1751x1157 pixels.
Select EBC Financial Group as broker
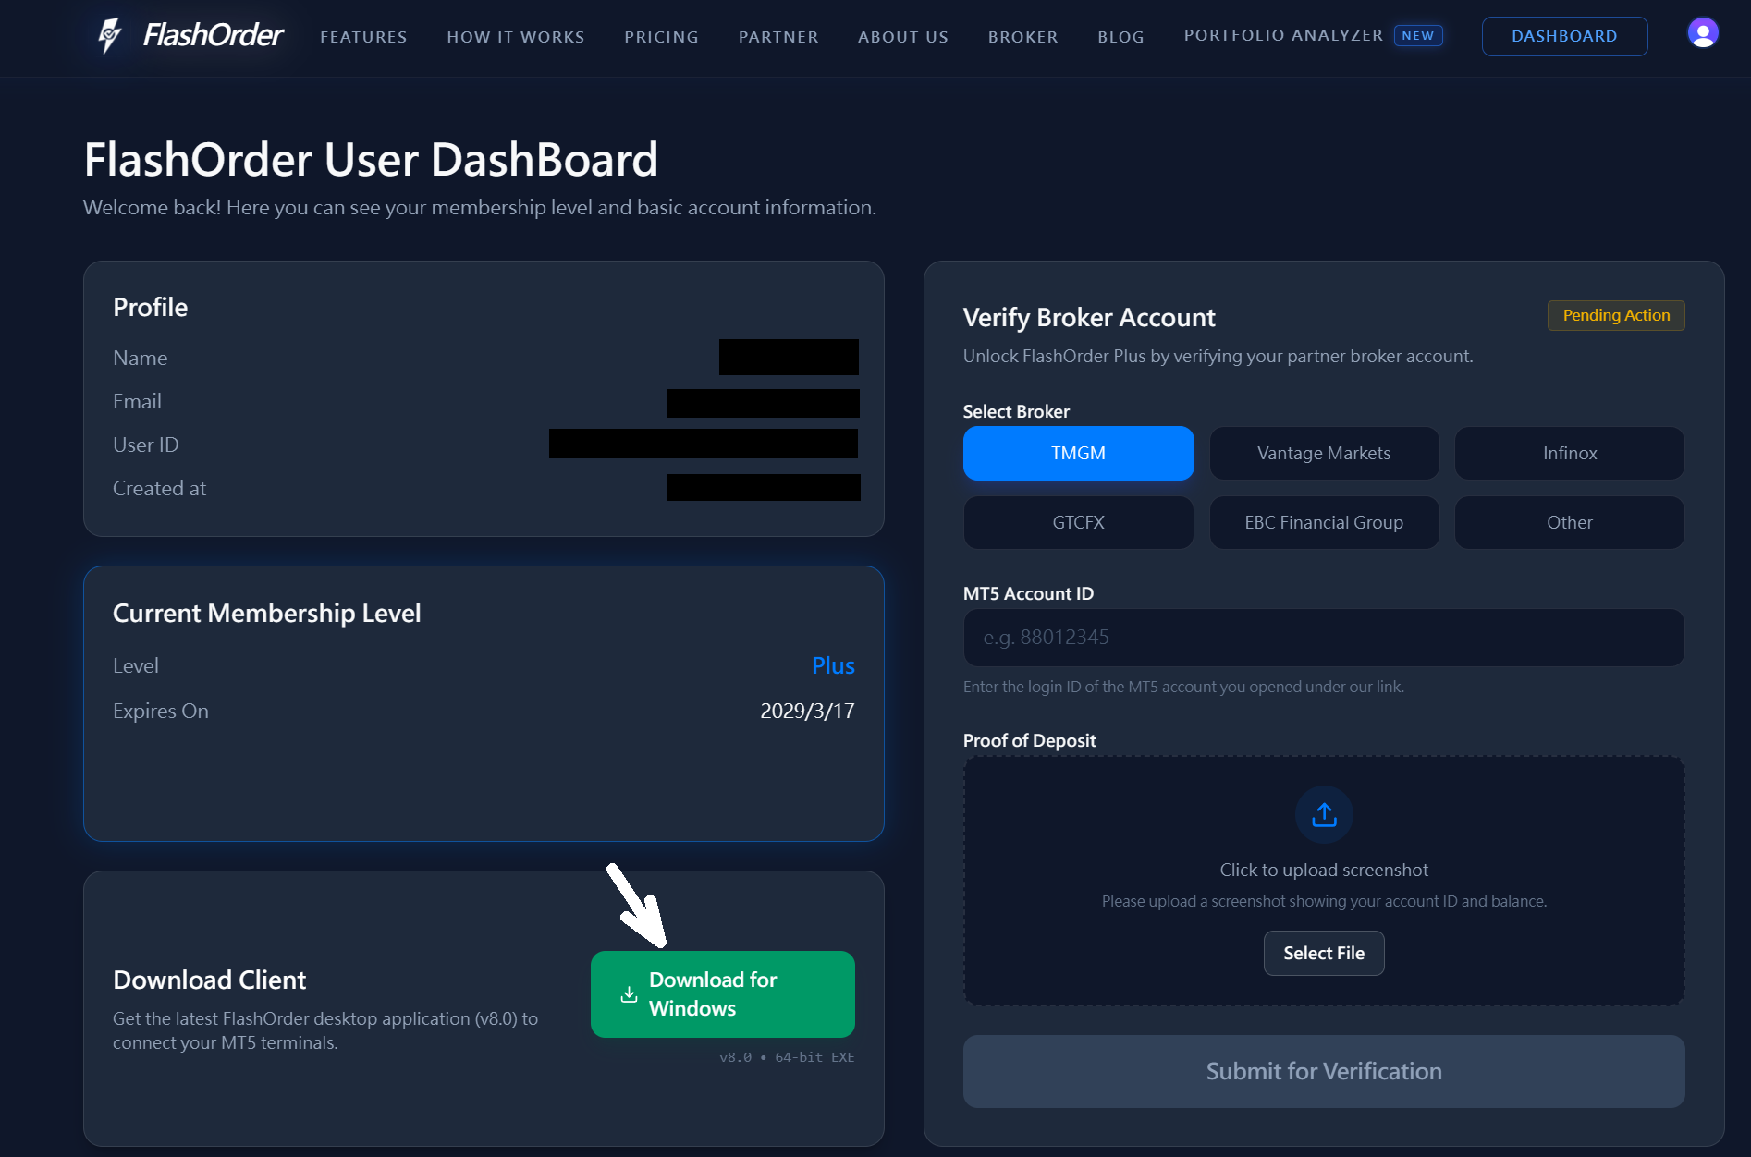[x=1323, y=522]
